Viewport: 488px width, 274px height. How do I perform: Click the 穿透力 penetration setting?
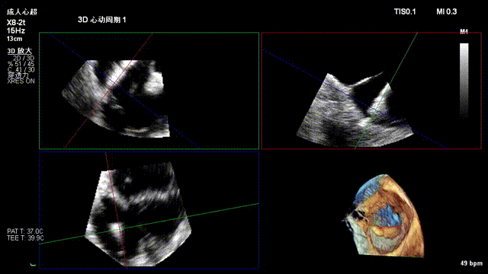[x=18, y=75]
